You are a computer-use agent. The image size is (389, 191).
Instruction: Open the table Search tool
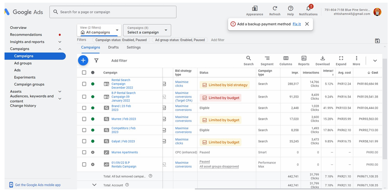pos(249,61)
